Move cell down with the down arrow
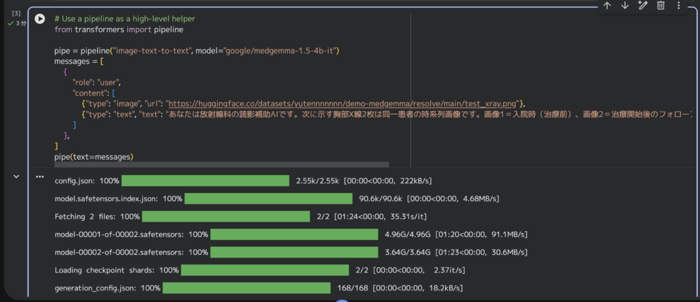This screenshot has height=302, width=700. tap(625, 5)
